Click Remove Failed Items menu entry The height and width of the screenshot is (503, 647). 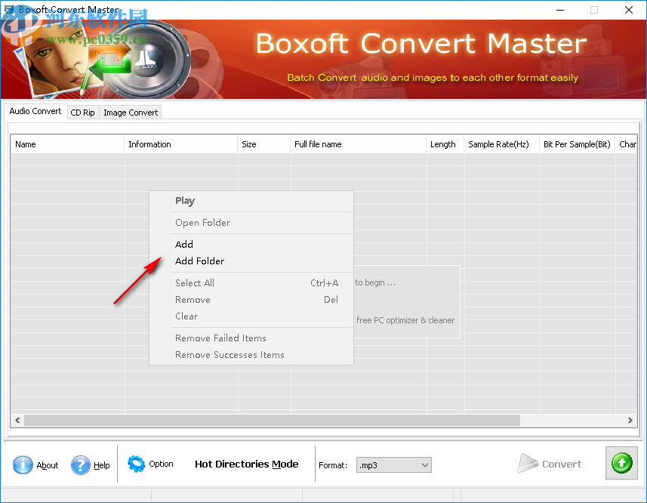[x=220, y=338]
